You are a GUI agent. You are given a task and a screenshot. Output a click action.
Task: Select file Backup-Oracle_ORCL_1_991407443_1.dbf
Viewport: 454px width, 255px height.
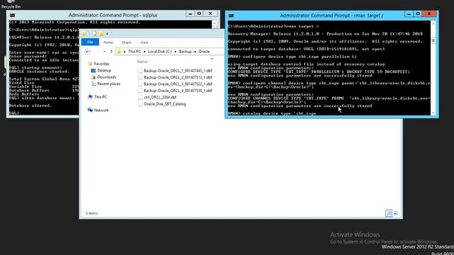pos(178,71)
